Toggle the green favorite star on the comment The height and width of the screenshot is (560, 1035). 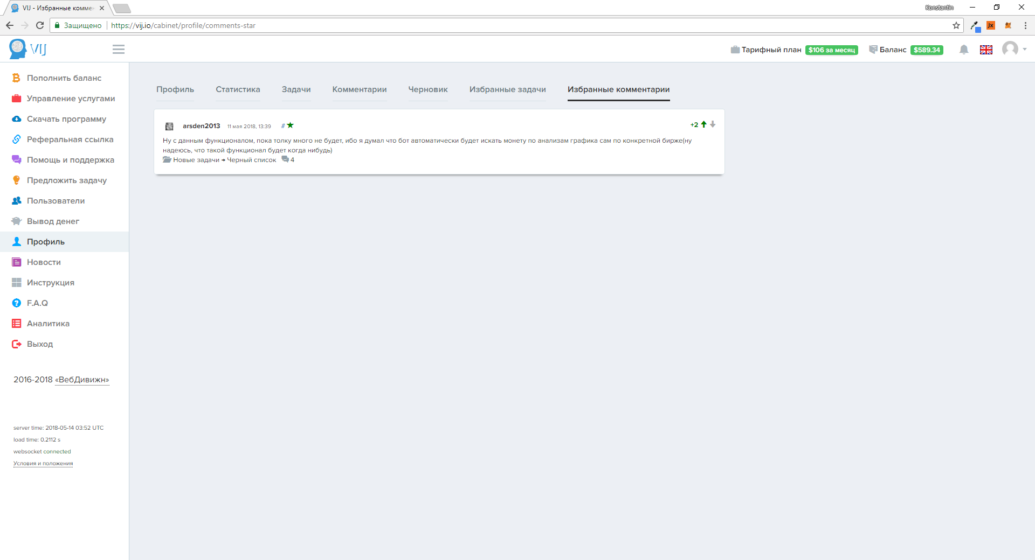[x=290, y=125]
